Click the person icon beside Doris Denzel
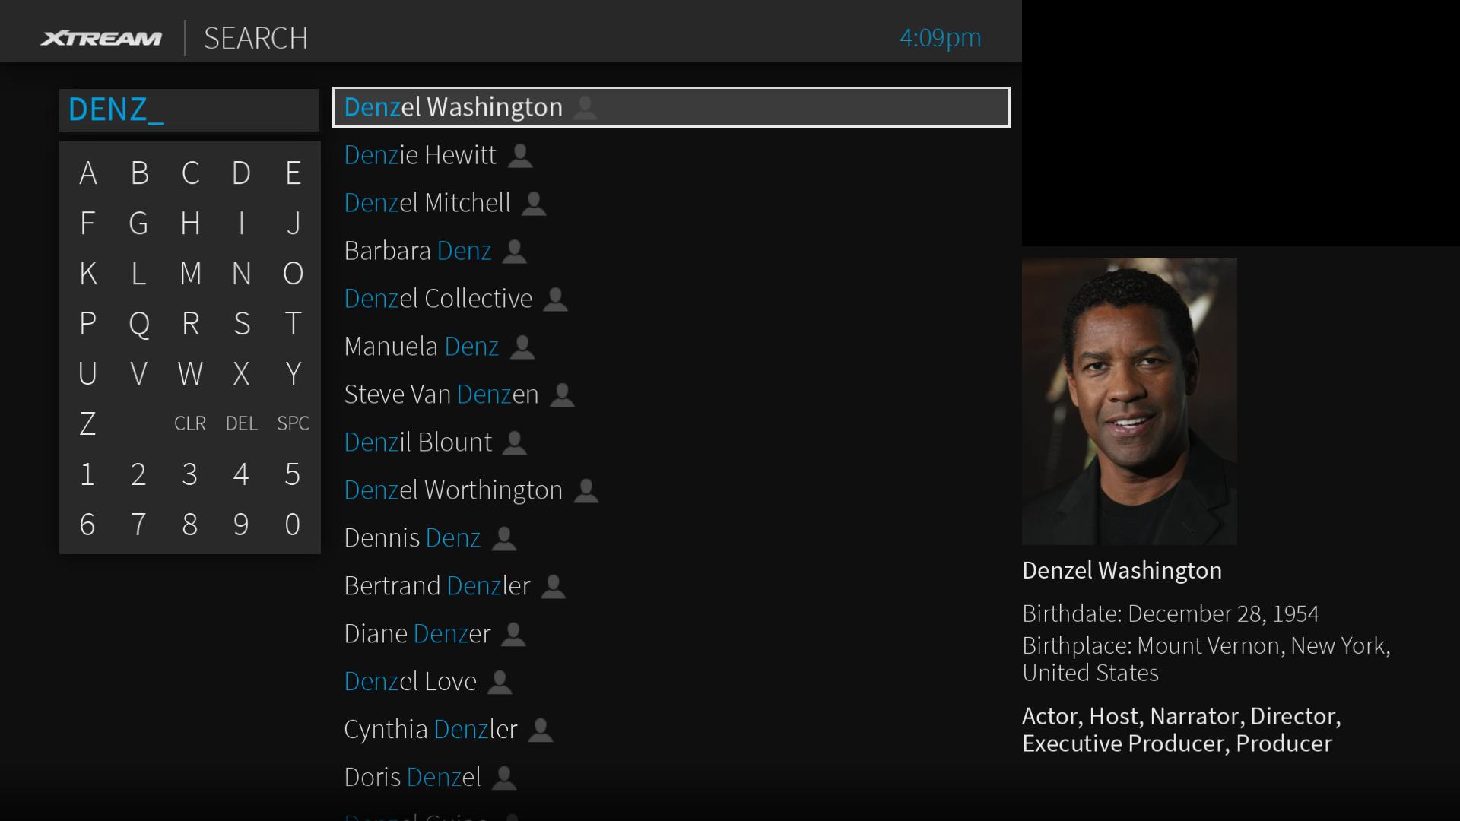The height and width of the screenshot is (821, 1460). pos(504,778)
